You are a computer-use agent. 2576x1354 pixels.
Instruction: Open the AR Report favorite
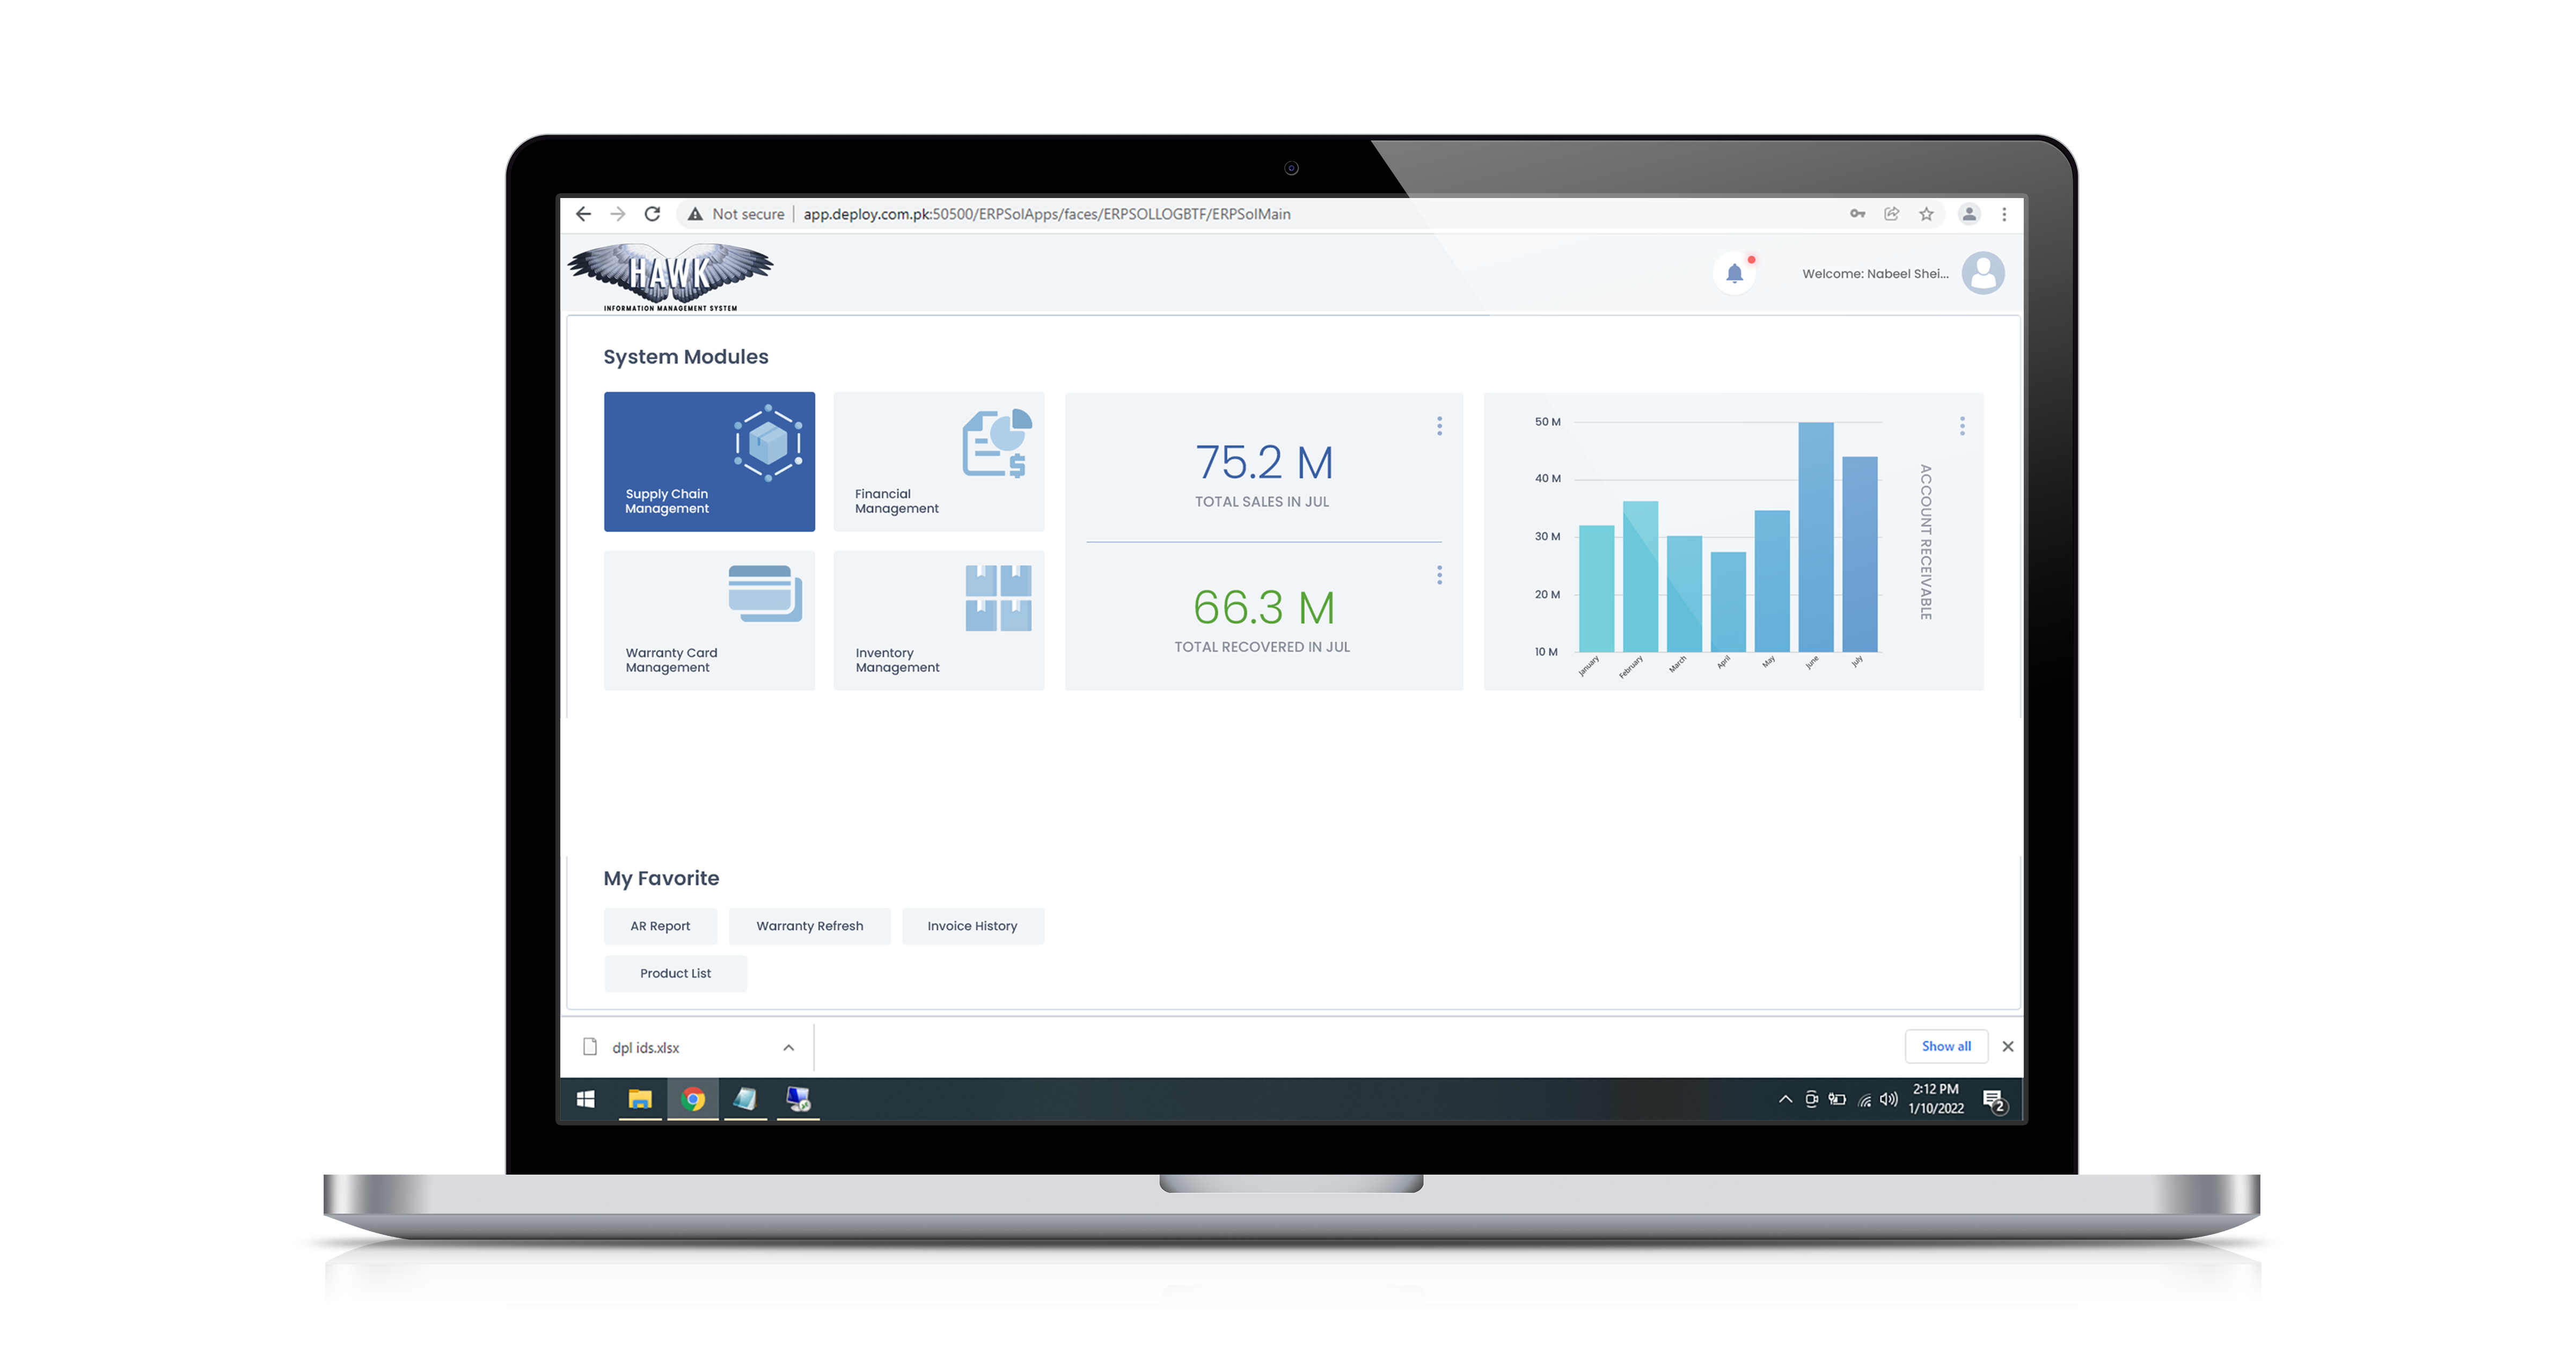pyautogui.click(x=660, y=926)
